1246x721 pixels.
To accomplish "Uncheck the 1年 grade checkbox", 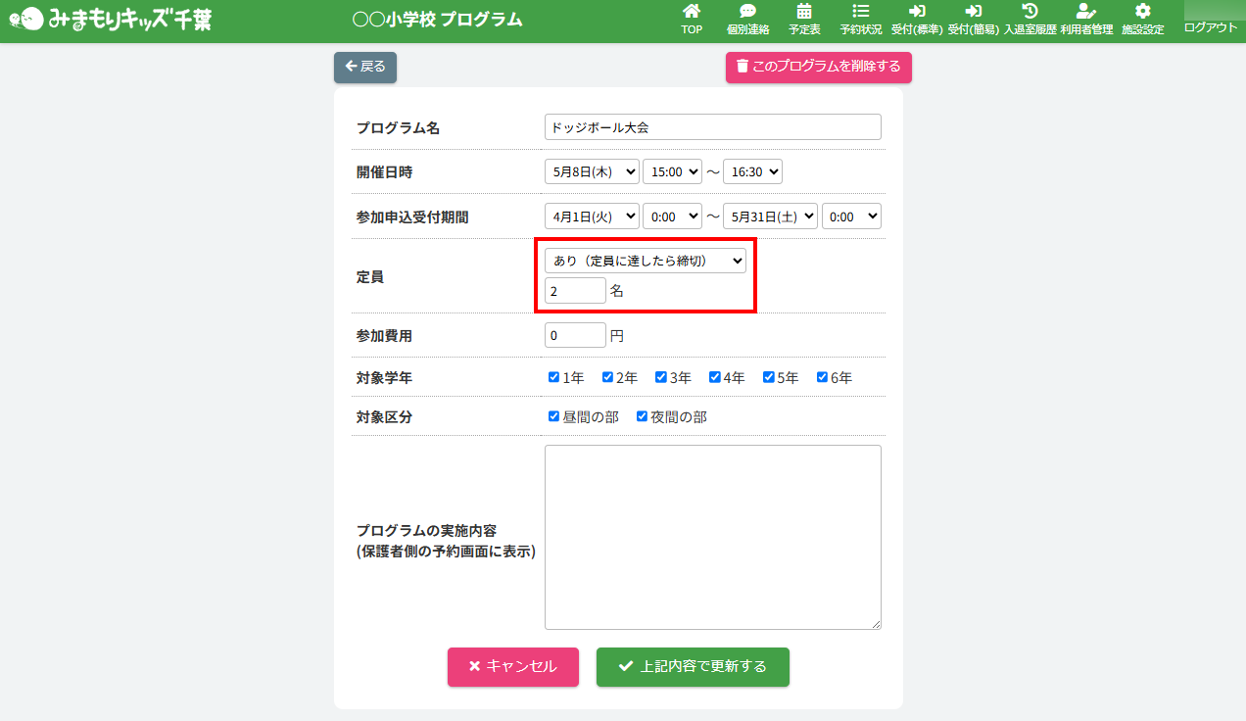I will point(554,377).
